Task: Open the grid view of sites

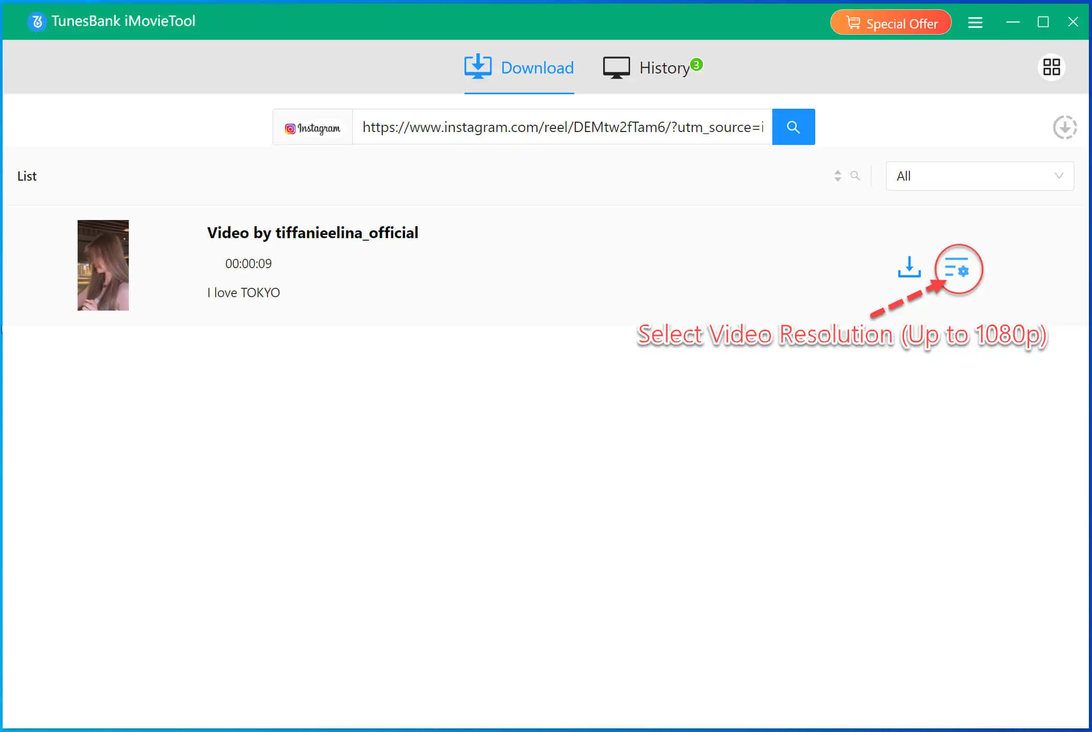Action: (x=1051, y=67)
